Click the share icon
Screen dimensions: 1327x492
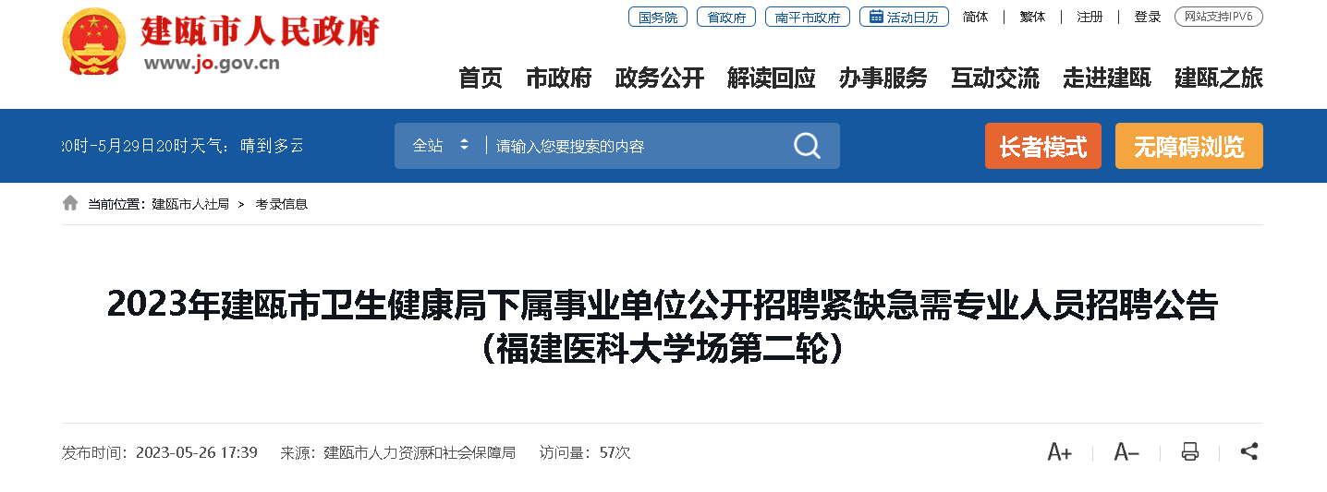pyautogui.click(x=1249, y=452)
